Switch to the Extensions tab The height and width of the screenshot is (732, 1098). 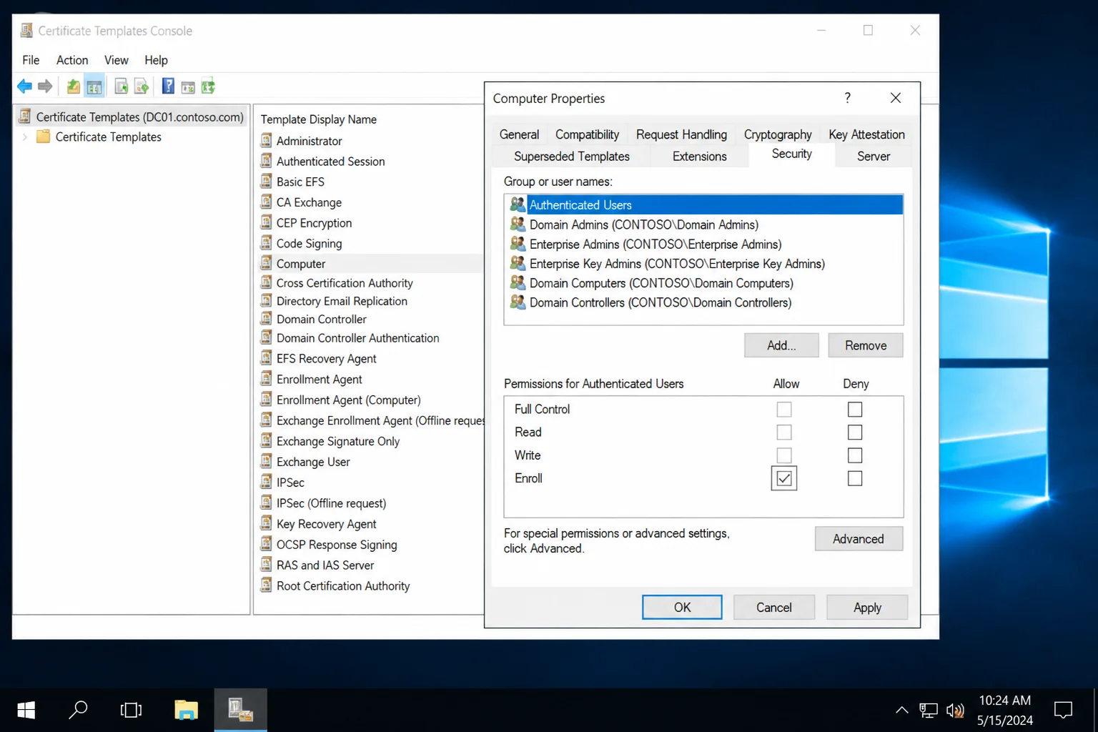pos(699,156)
